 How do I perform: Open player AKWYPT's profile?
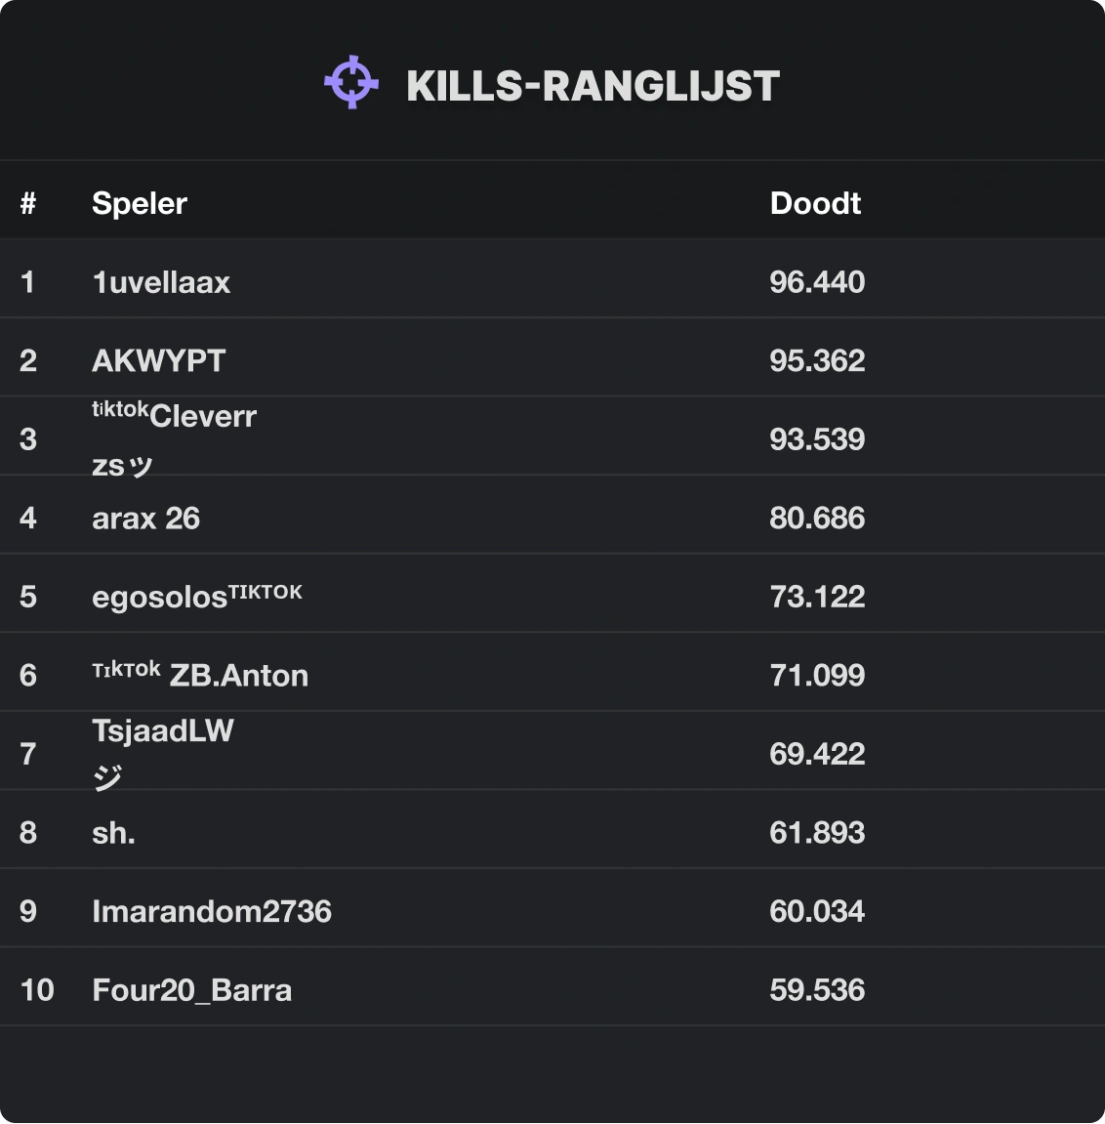click(x=158, y=360)
